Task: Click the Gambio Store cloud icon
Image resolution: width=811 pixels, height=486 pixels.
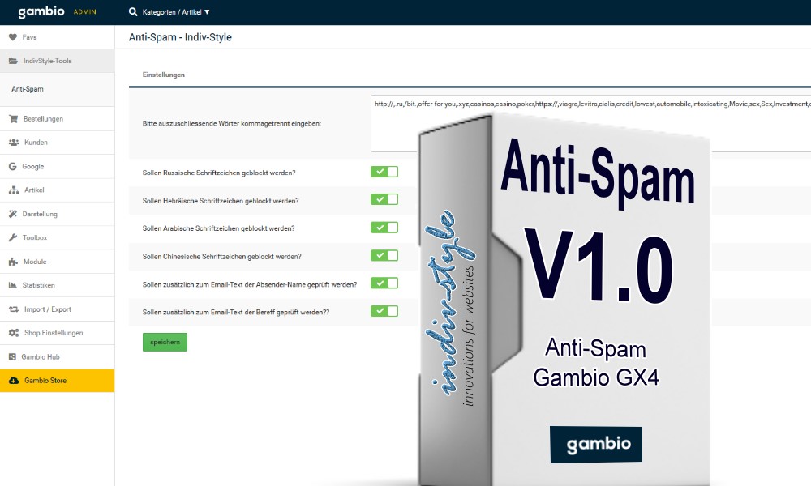Action: coord(14,381)
